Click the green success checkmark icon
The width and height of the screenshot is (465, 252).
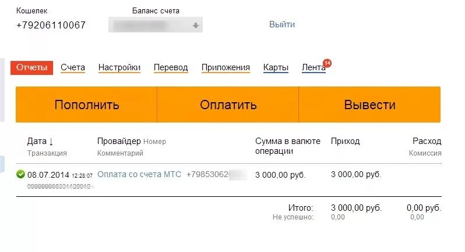20,174
